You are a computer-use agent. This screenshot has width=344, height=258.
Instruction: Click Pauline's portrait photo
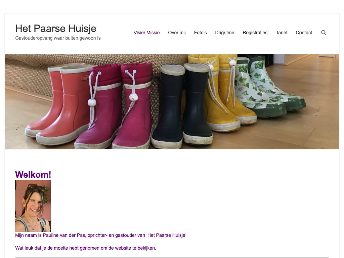click(33, 206)
